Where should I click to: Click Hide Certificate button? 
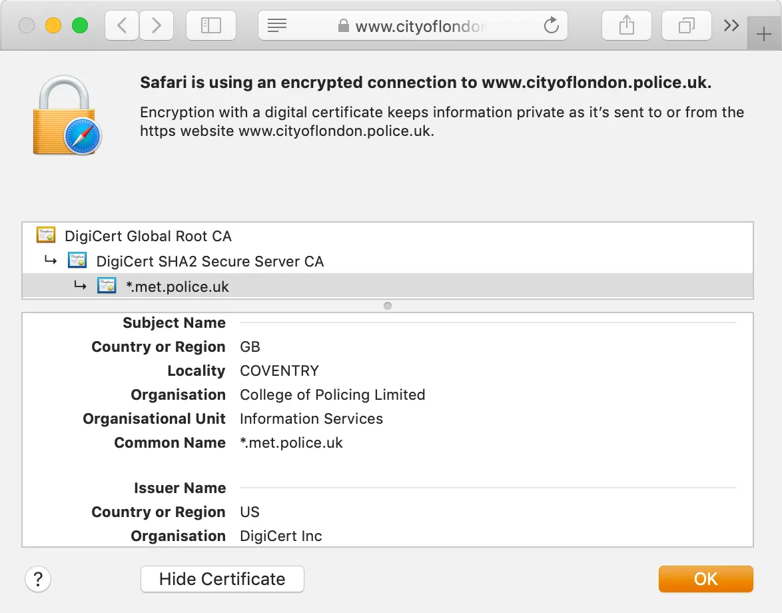[x=222, y=578]
